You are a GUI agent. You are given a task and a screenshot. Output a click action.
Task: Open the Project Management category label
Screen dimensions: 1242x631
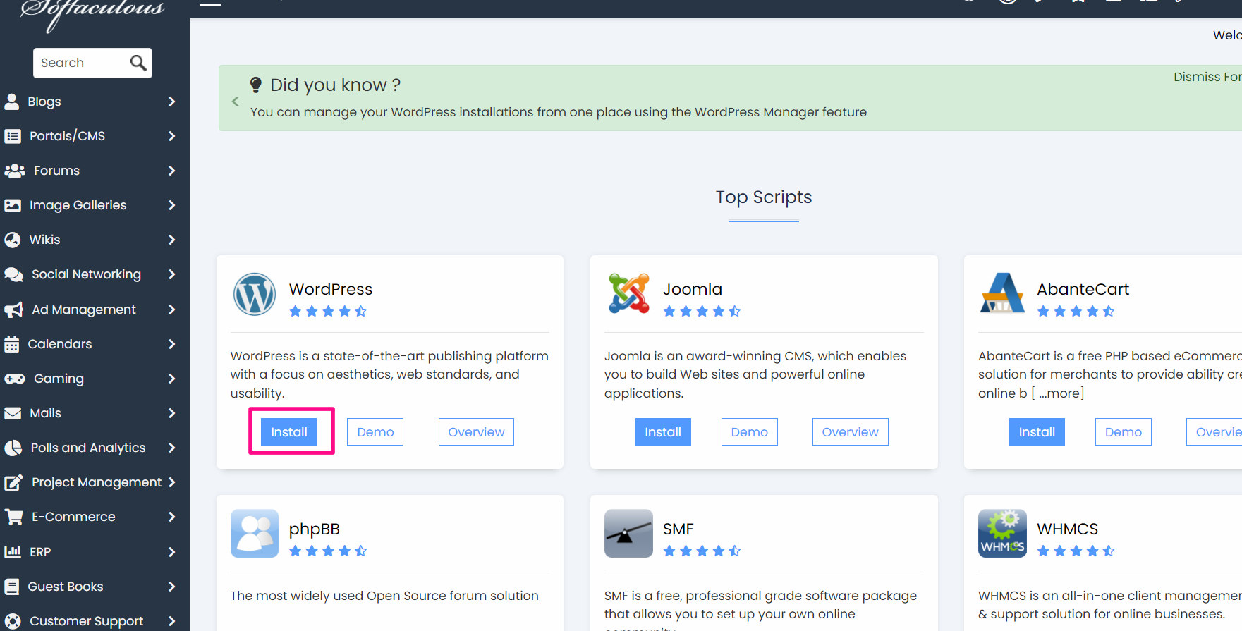[97, 482]
